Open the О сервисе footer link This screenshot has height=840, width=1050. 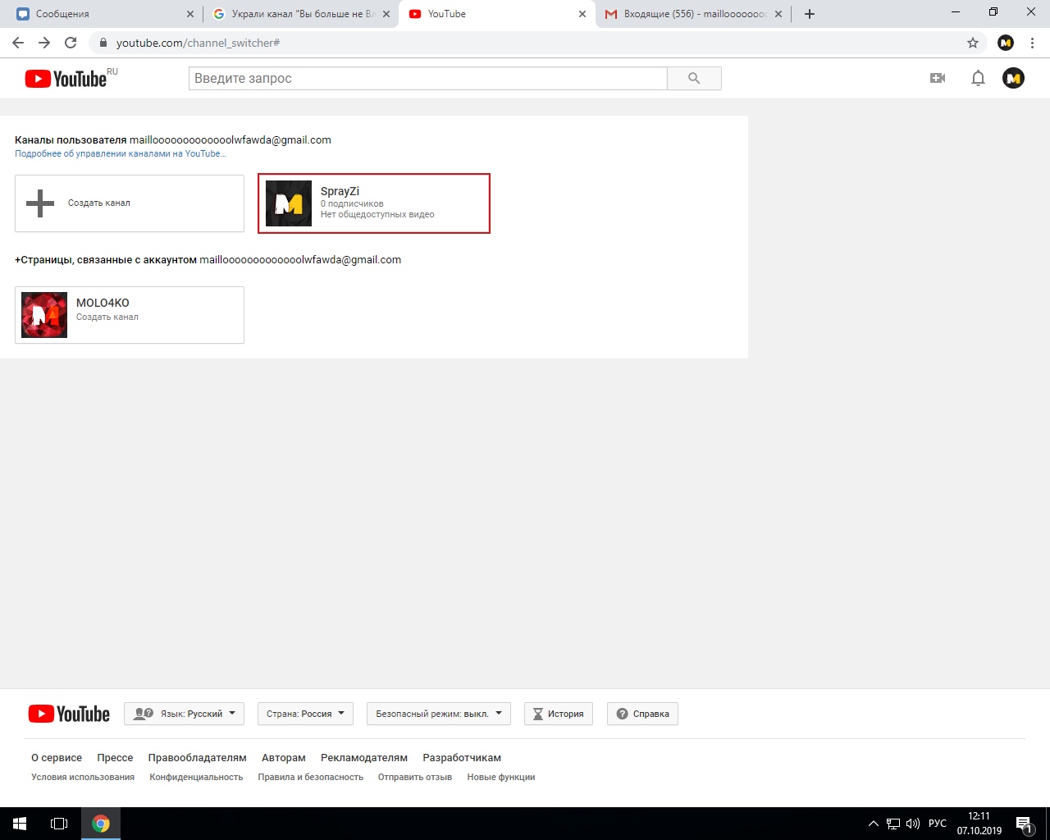pyautogui.click(x=57, y=758)
